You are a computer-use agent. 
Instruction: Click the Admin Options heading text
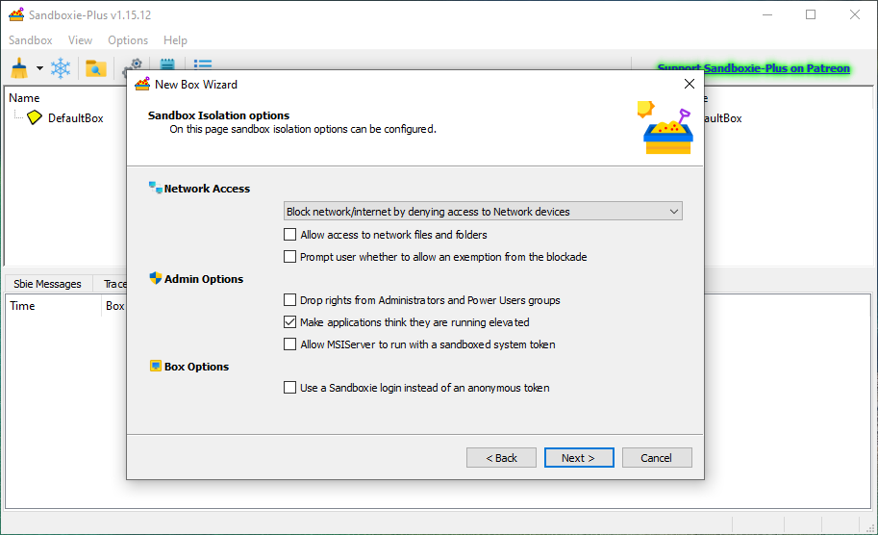(204, 279)
